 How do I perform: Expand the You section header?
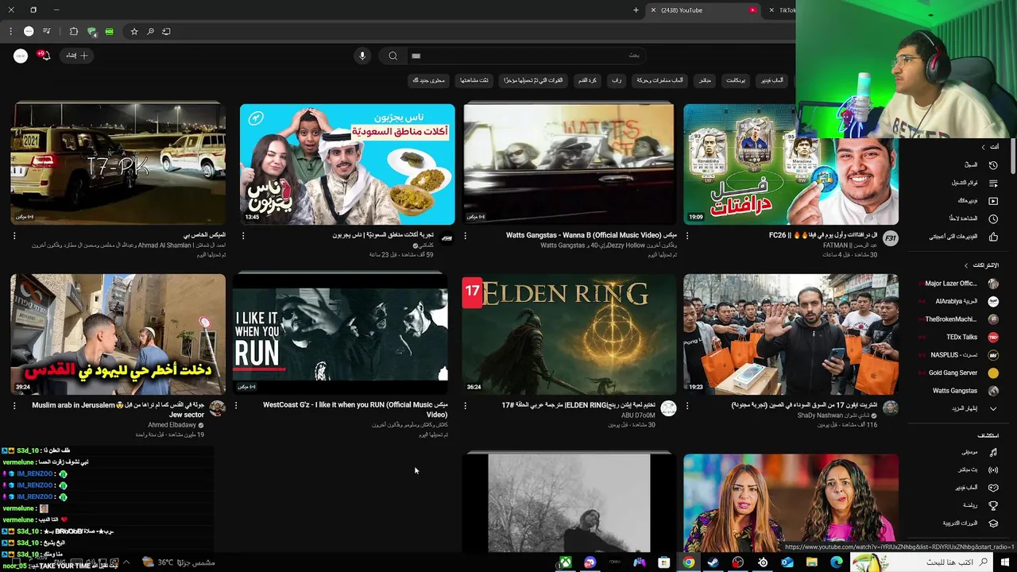pos(989,147)
